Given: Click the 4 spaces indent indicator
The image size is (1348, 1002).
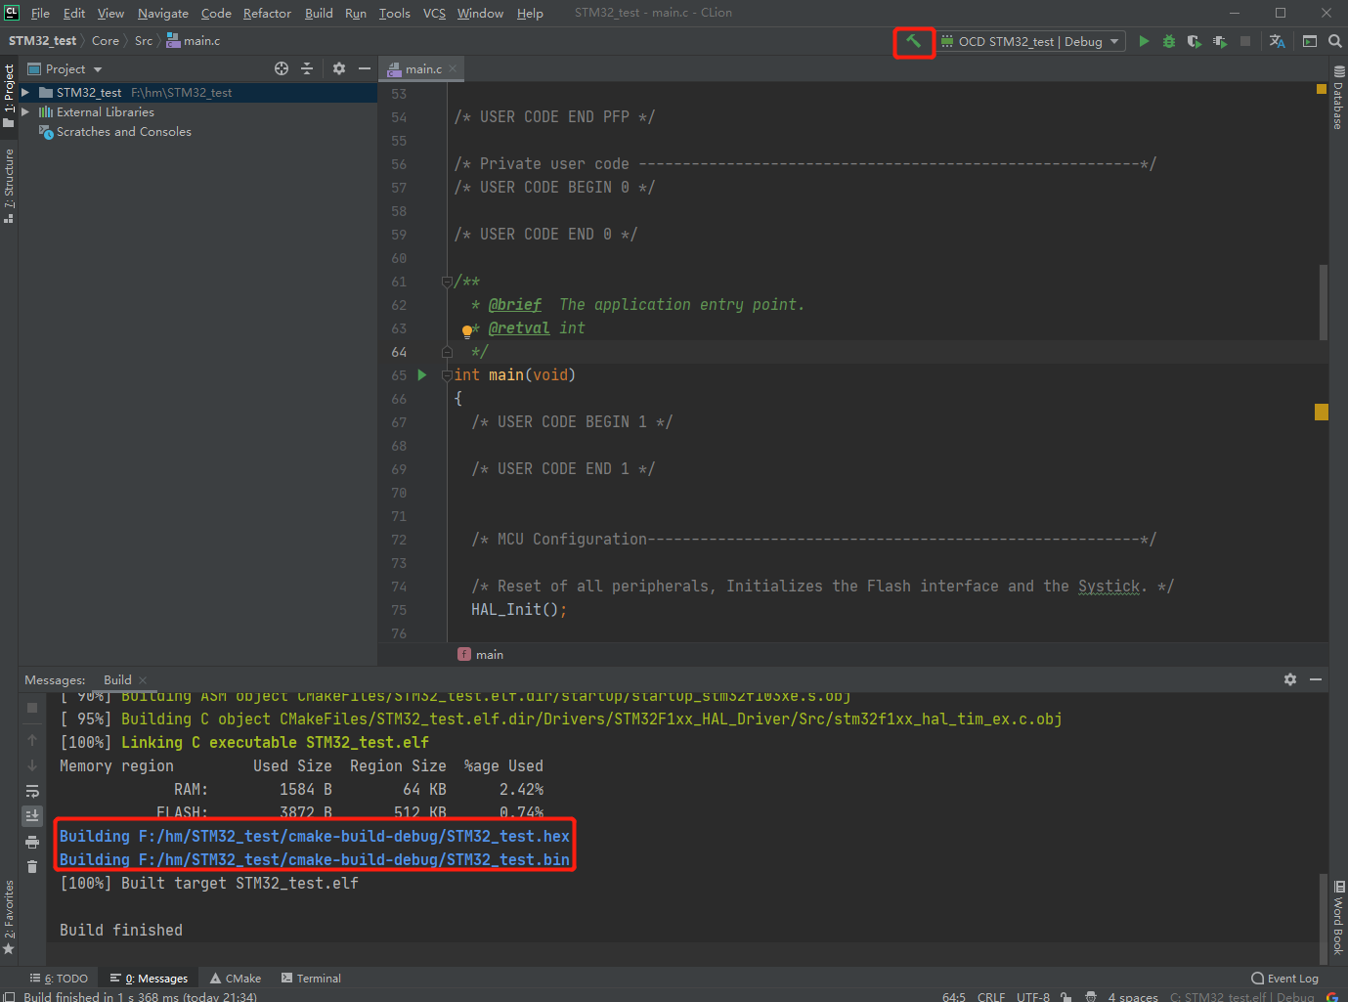Looking at the screenshot, I should click(1132, 997).
